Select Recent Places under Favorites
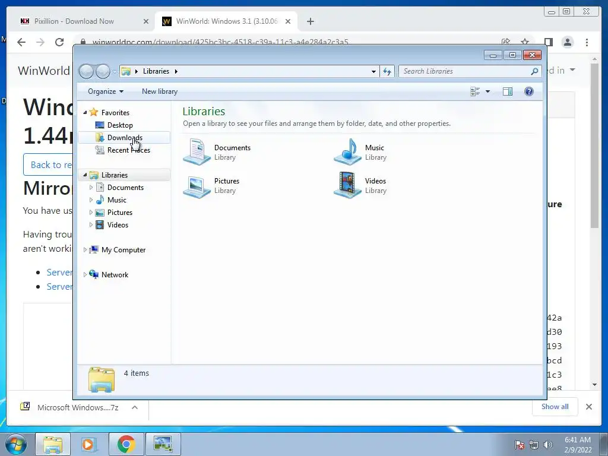This screenshot has width=608, height=456. coord(128,150)
